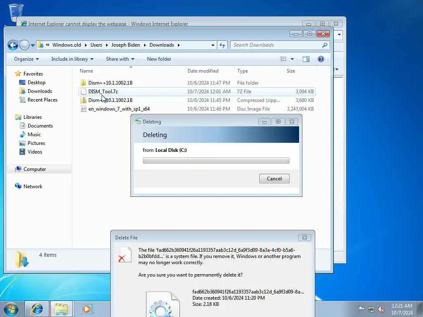Click the gear file thumbnail in Delete File

(163, 303)
